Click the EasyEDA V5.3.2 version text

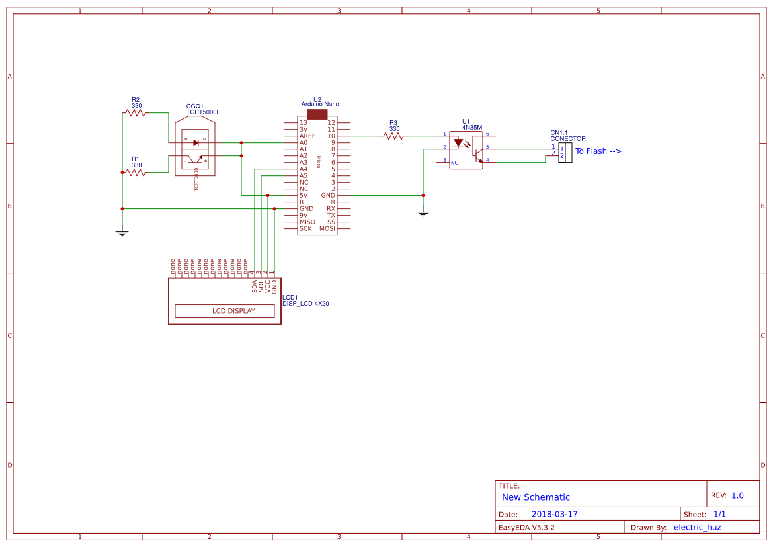click(x=526, y=528)
